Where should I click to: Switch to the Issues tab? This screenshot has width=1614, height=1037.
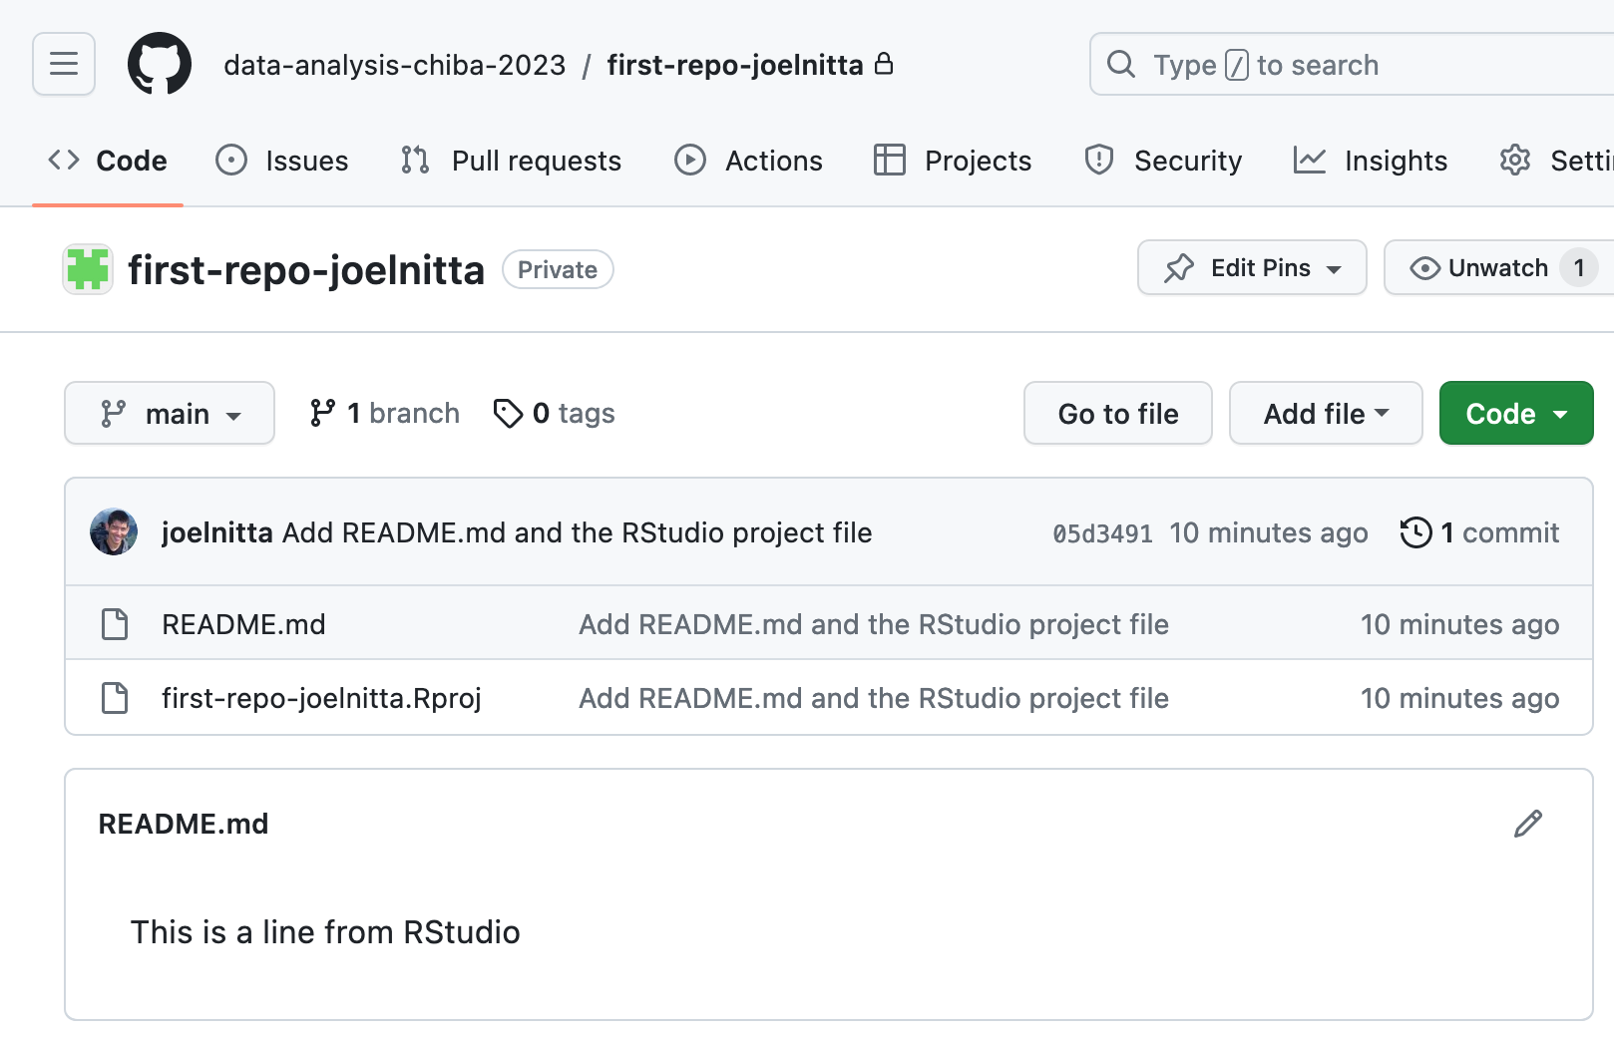(282, 161)
